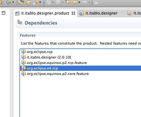Image resolution: width=141 pixels, height=117 pixels.
Task: Select org.eclipse.e4.rcp feature with error
Action: (x=81, y=68)
